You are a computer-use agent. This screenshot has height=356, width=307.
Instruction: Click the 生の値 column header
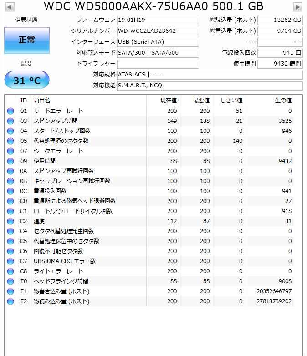(269, 100)
